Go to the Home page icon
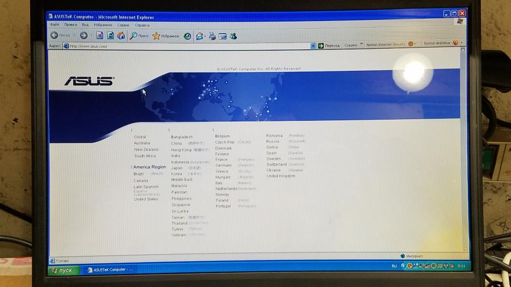 (x=122, y=36)
